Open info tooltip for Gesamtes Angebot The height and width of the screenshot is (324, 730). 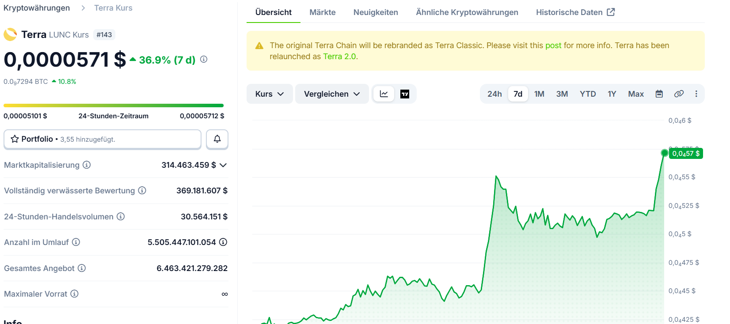82,268
